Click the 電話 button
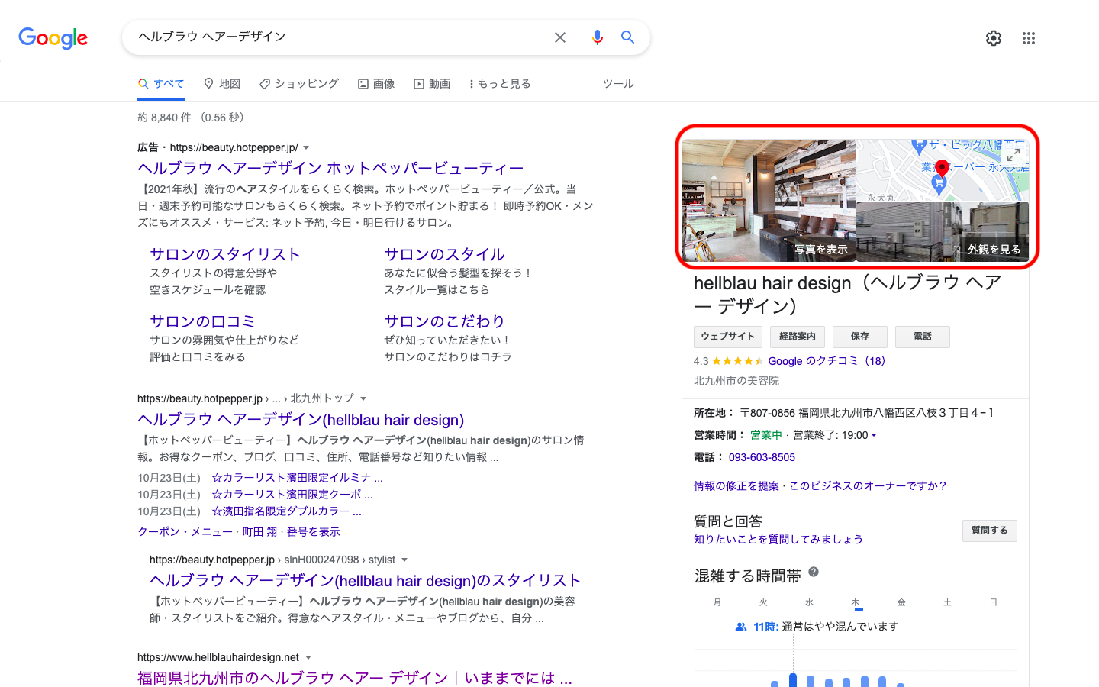 coord(923,337)
